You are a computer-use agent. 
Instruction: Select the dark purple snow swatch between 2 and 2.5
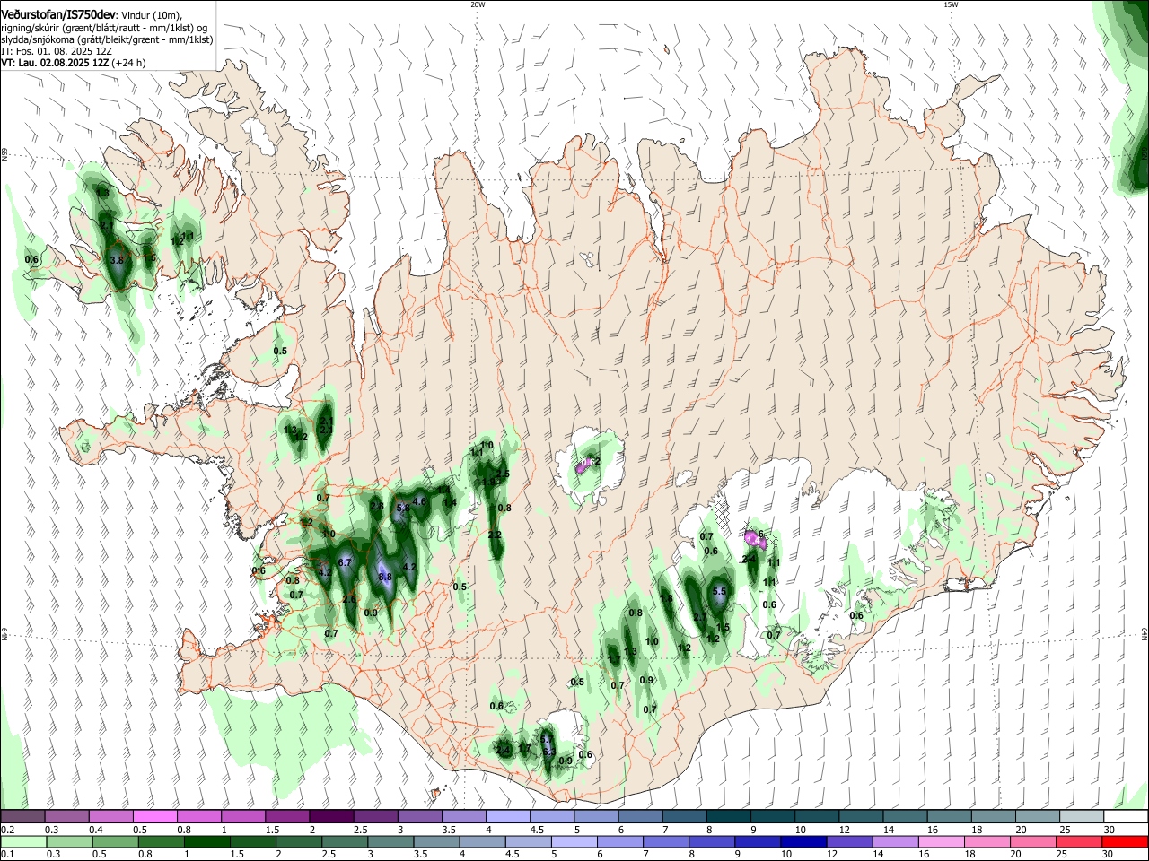pos(331,816)
